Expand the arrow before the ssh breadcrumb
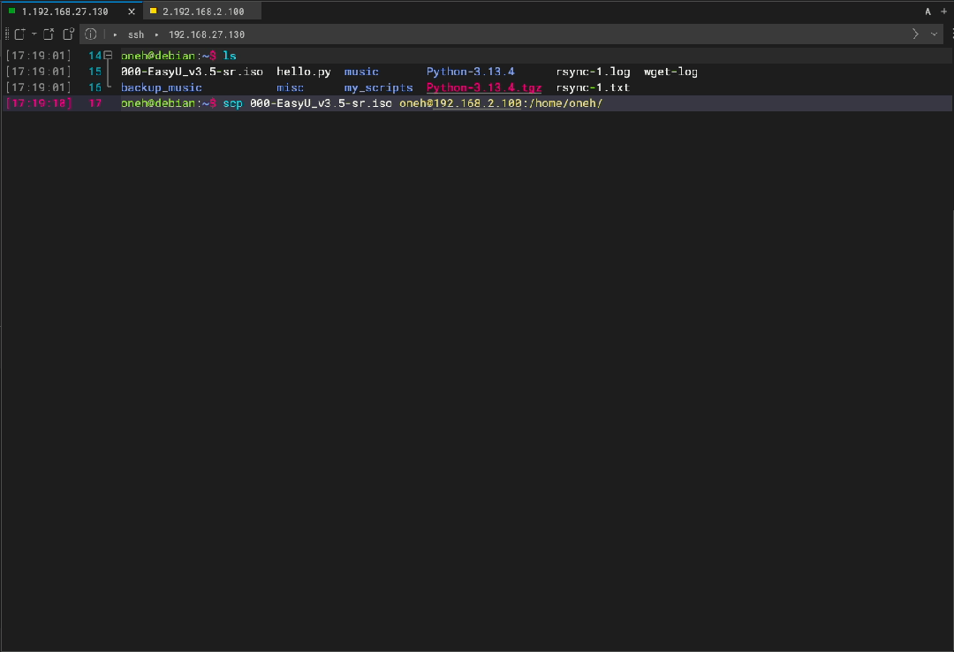 [115, 34]
